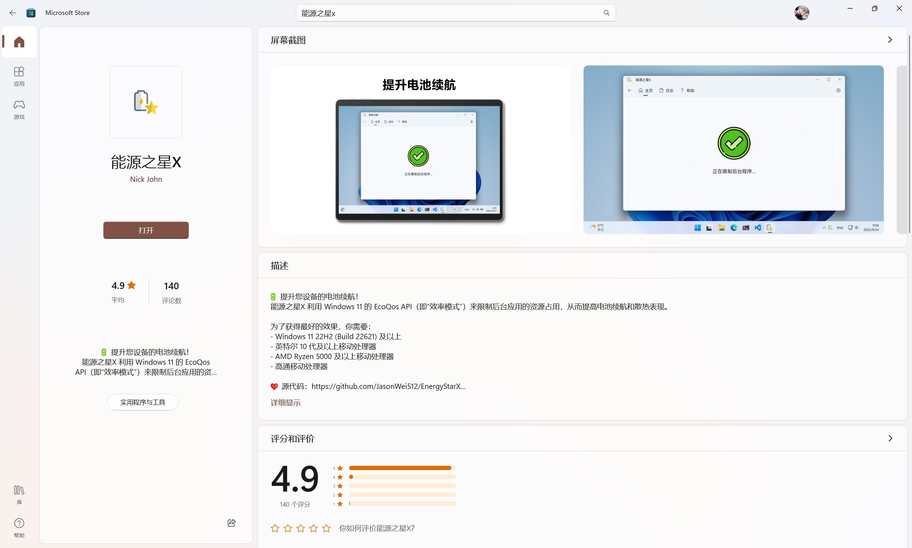The height and width of the screenshot is (548, 912).
Task: Expand the 评分和评价 section chevron
Action: (890, 438)
